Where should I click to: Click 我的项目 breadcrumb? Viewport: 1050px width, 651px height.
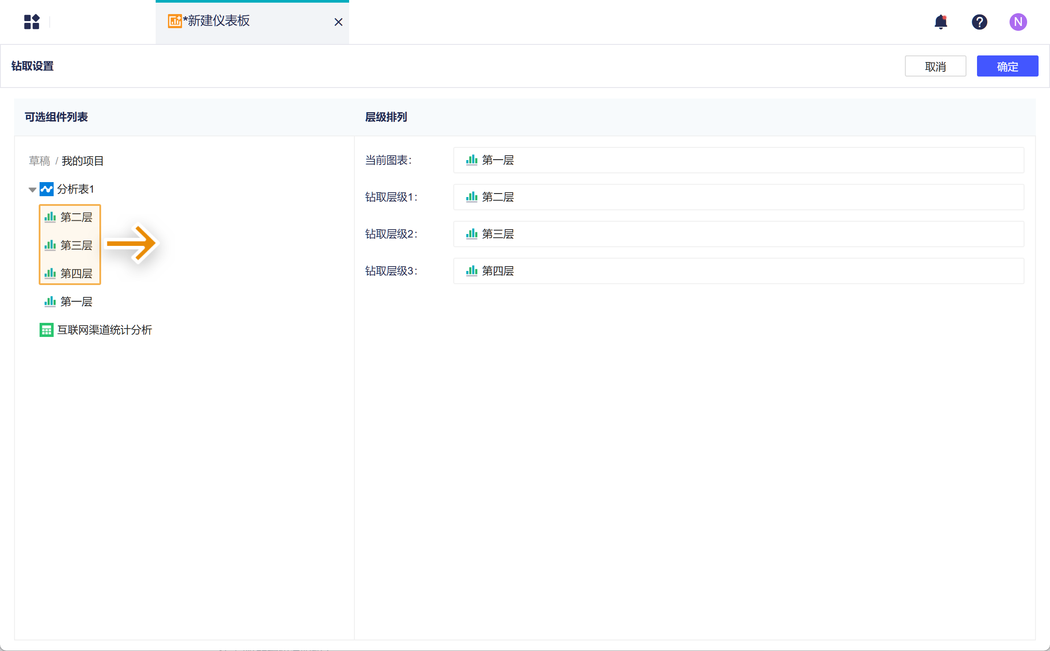point(83,161)
